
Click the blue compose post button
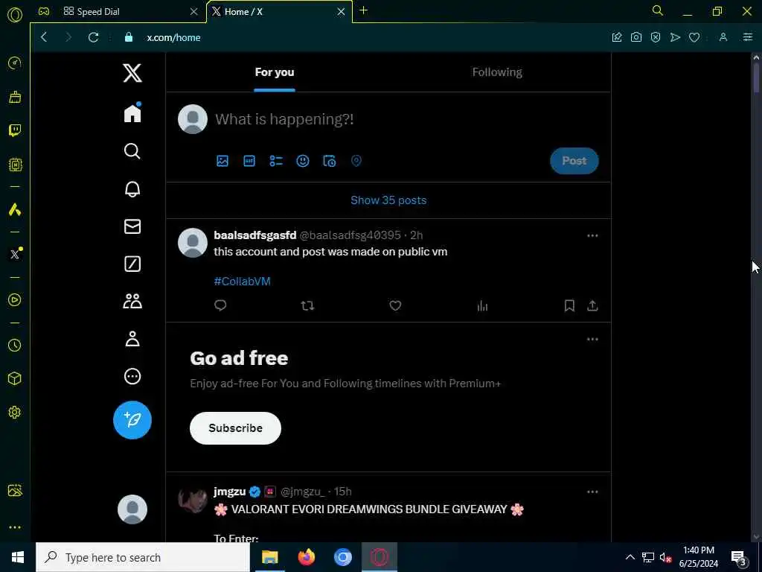tap(132, 420)
